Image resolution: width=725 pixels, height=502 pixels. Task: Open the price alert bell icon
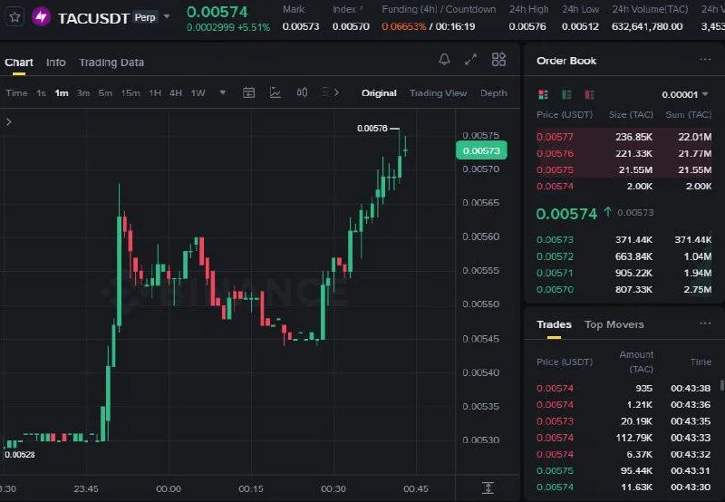coord(444,59)
